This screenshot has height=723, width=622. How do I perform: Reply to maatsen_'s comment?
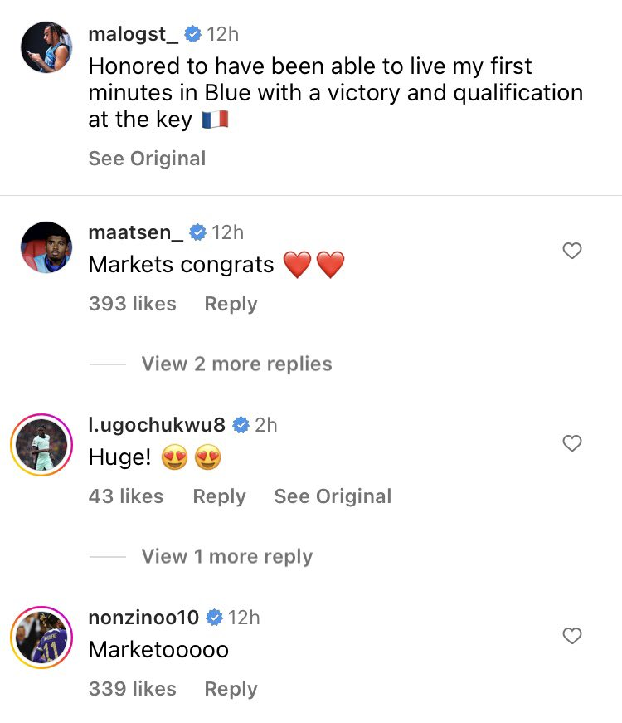point(230,304)
